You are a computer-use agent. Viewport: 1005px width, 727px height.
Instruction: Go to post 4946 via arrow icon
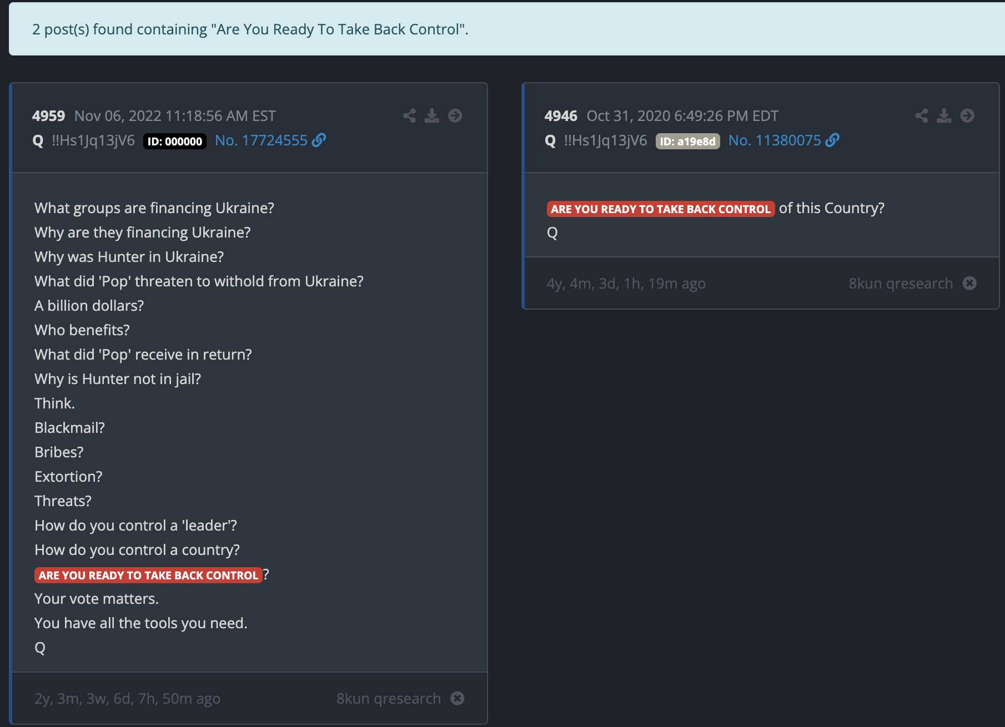[x=967, y=115]
